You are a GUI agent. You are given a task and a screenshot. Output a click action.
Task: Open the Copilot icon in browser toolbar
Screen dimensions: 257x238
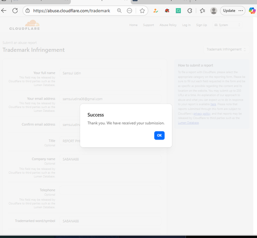252,11
